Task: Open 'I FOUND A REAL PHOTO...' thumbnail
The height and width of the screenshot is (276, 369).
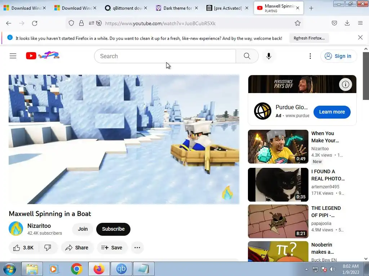Action: (278, 185)
